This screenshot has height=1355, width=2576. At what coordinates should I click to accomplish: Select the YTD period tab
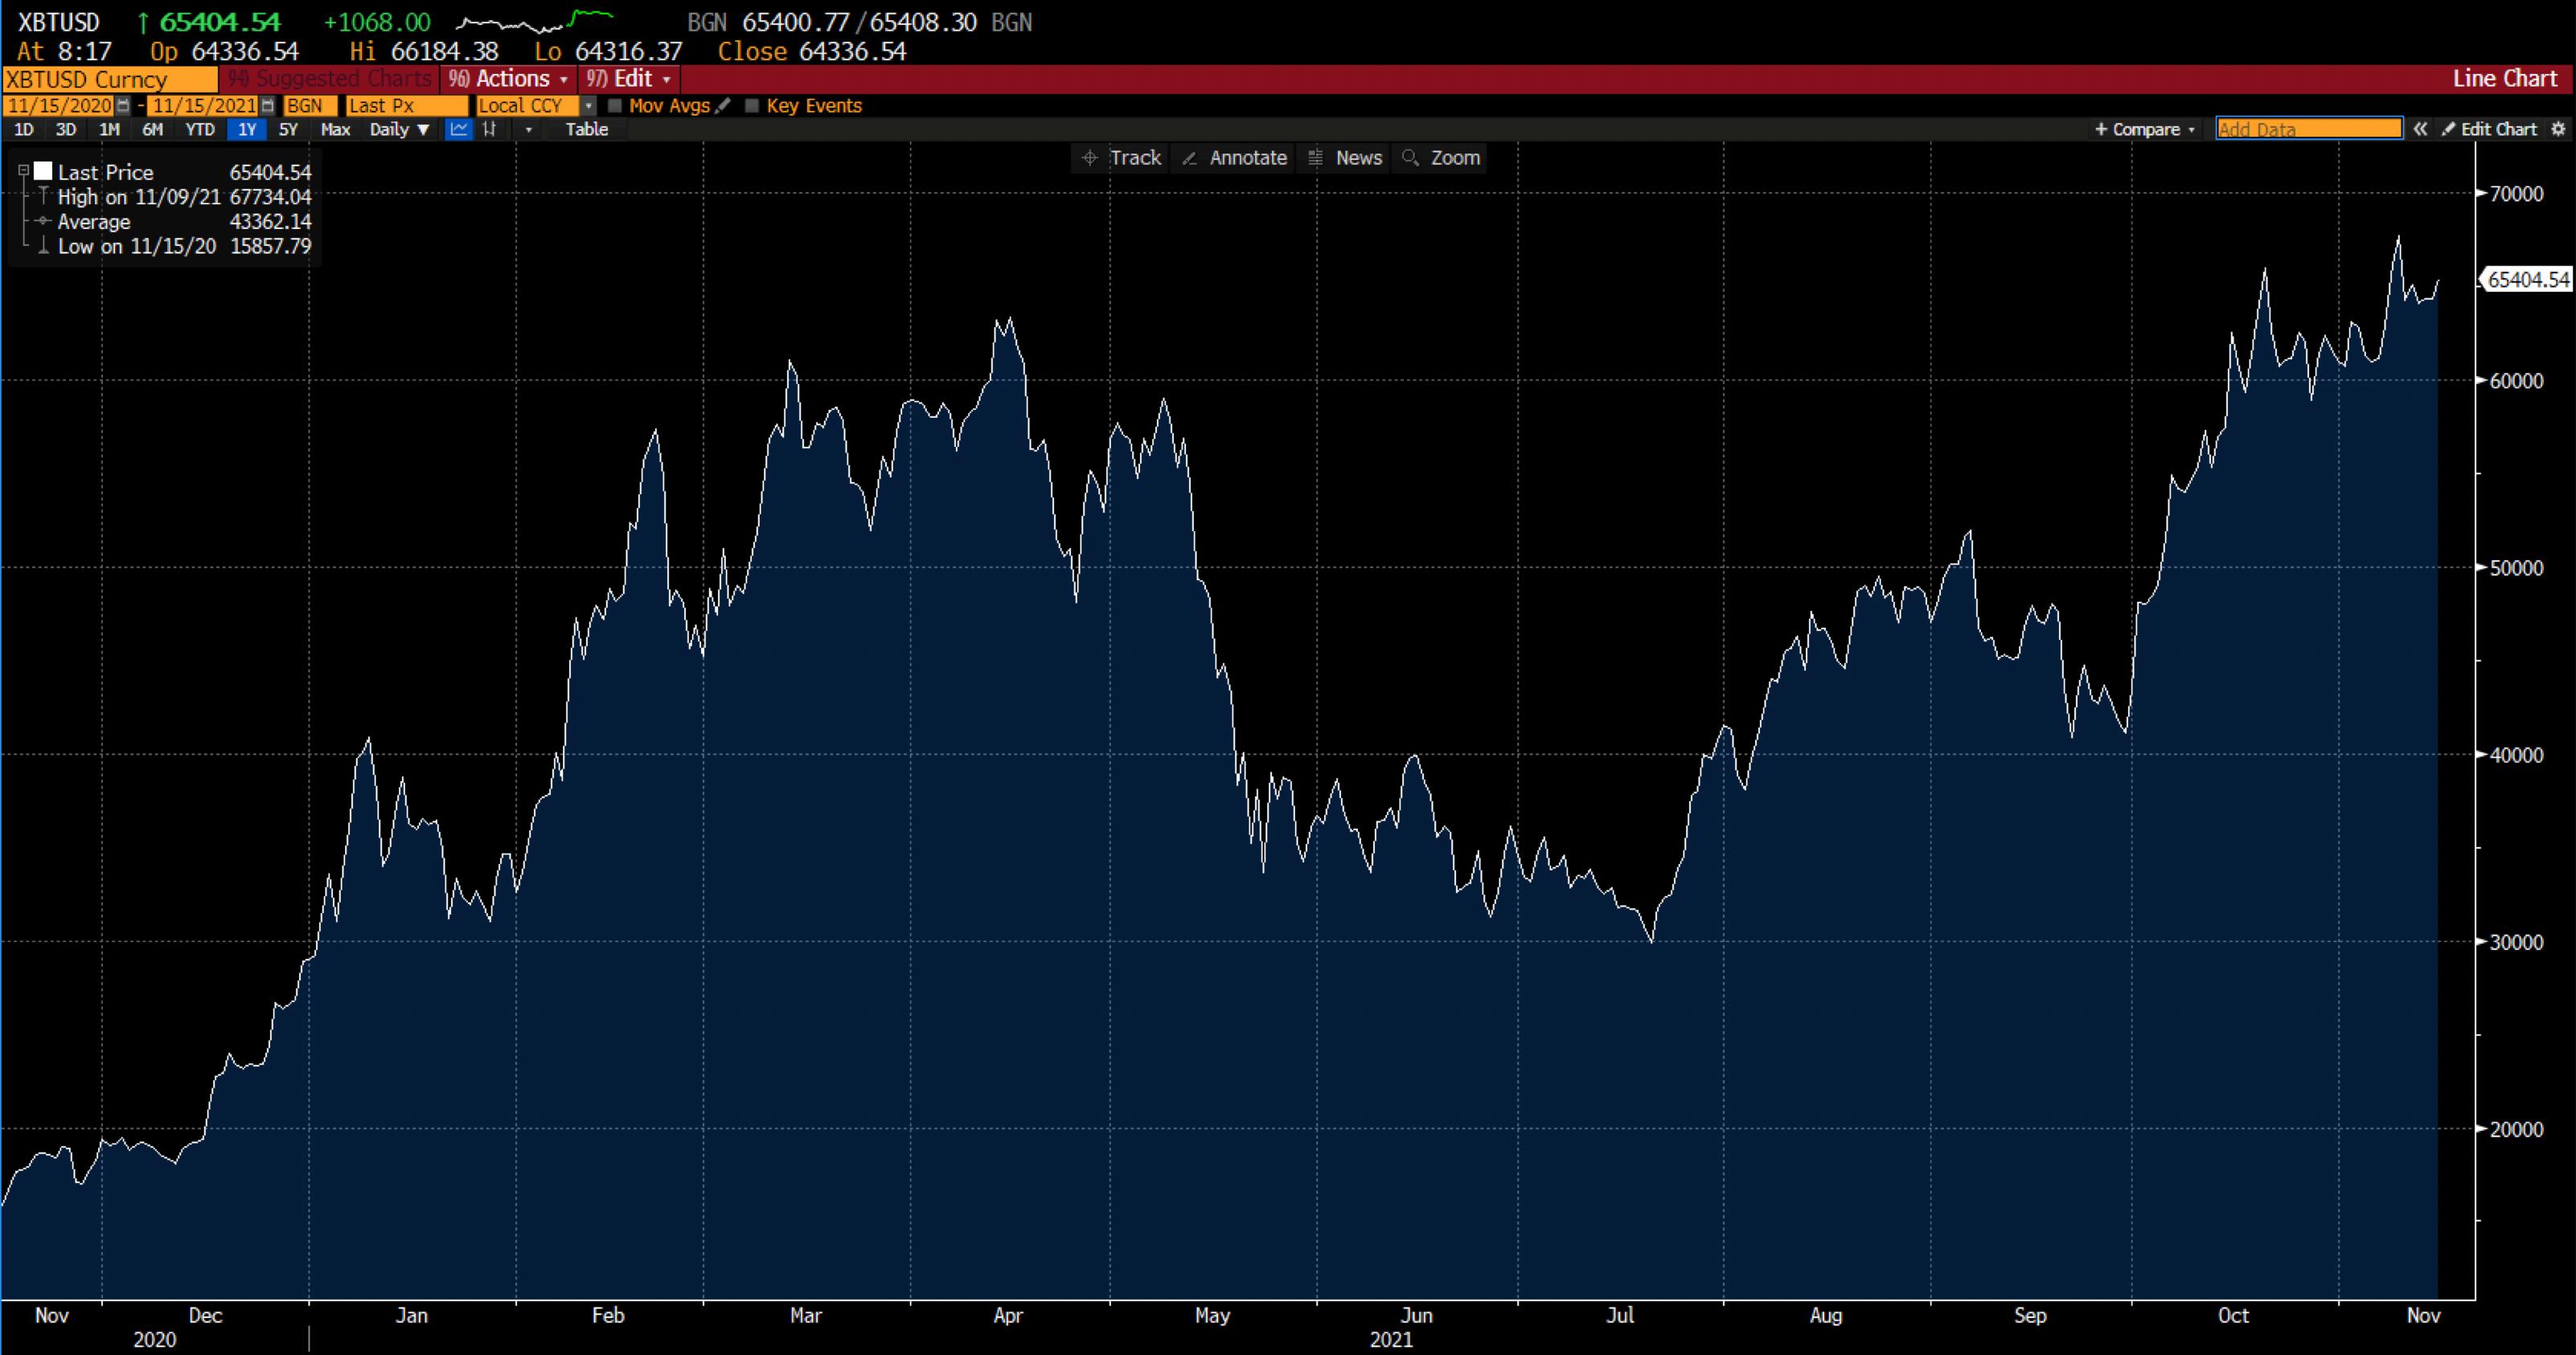(x=200, y=130)
